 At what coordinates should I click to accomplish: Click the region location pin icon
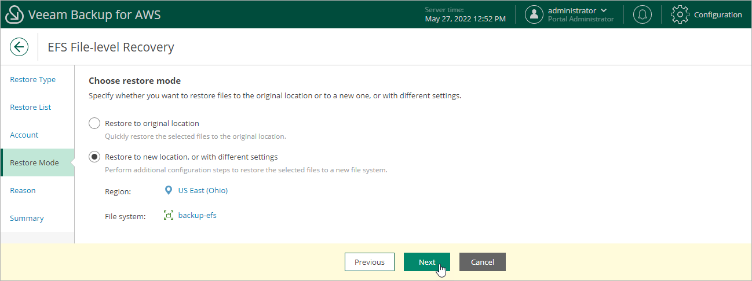pyautogui.click(x=169, y=190)
